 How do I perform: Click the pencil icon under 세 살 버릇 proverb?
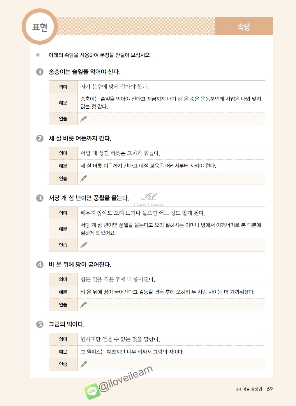84,178
